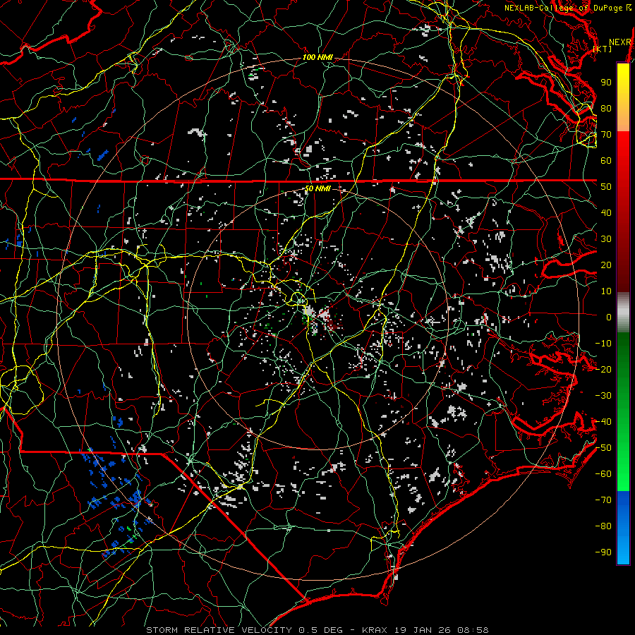This screenshot has height=635, width=635.
Task: Click the 50 NMI range ring label
Action: click(x=317, y=188)
